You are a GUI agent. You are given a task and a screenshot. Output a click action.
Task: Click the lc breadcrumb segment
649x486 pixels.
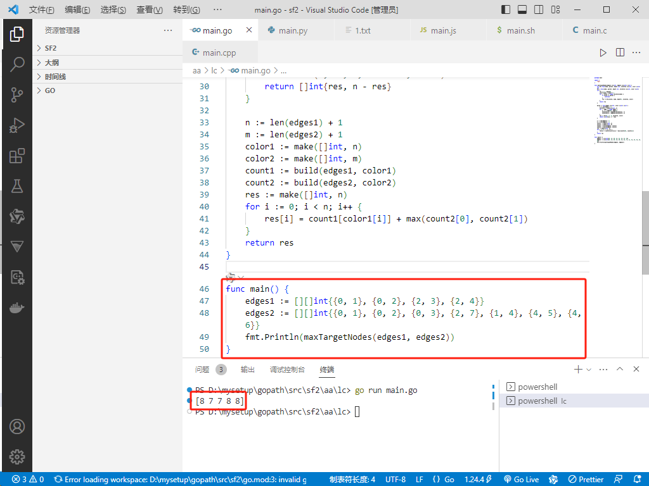coord(214,71)
